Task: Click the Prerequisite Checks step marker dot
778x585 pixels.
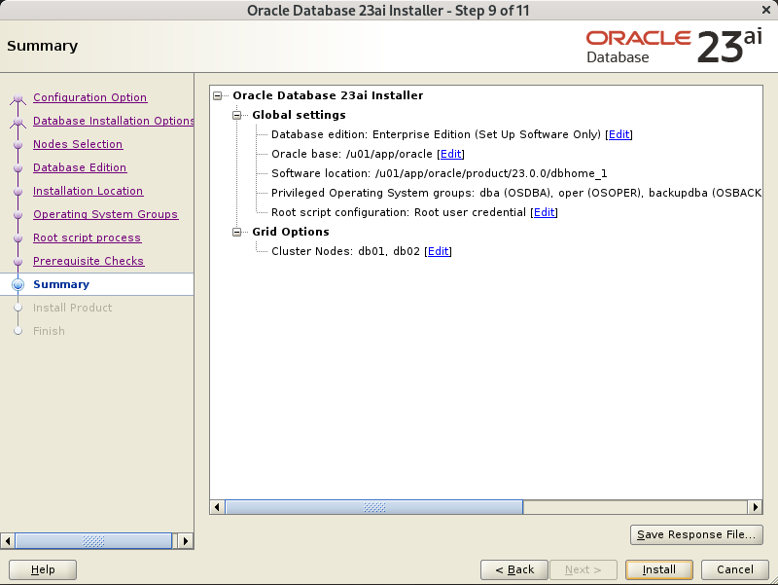Action: [x=18, y=261]
